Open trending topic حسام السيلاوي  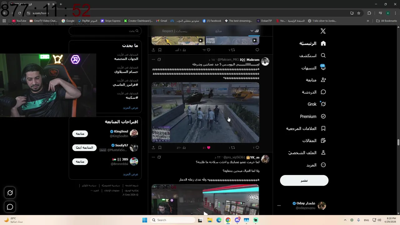pyautogui.click(x=126, y=72)
